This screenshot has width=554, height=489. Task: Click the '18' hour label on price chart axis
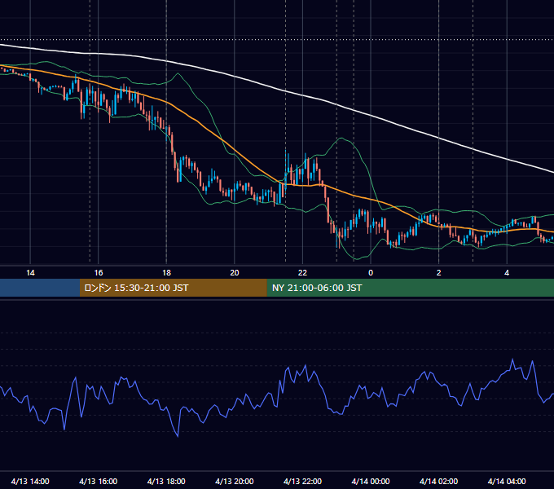tap(166, 272)
